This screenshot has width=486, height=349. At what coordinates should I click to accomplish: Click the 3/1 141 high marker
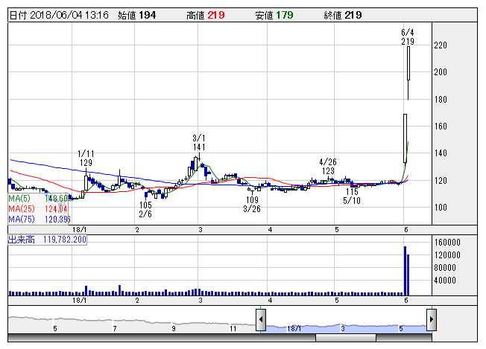pyautogui.click(x=198, y=143)
